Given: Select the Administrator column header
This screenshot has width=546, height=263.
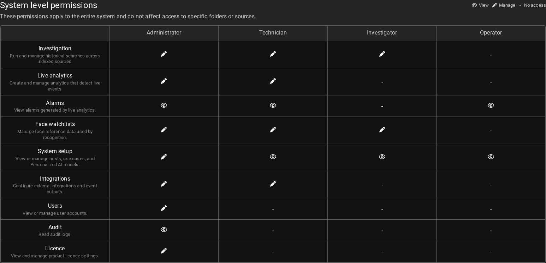Looking at the screenshot, I should [164, 33].
